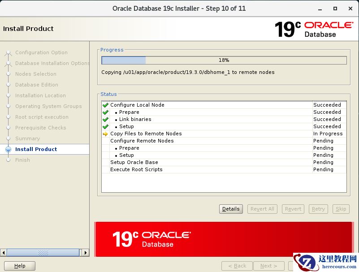Select Summary step in sidebar

click(27, 138)
